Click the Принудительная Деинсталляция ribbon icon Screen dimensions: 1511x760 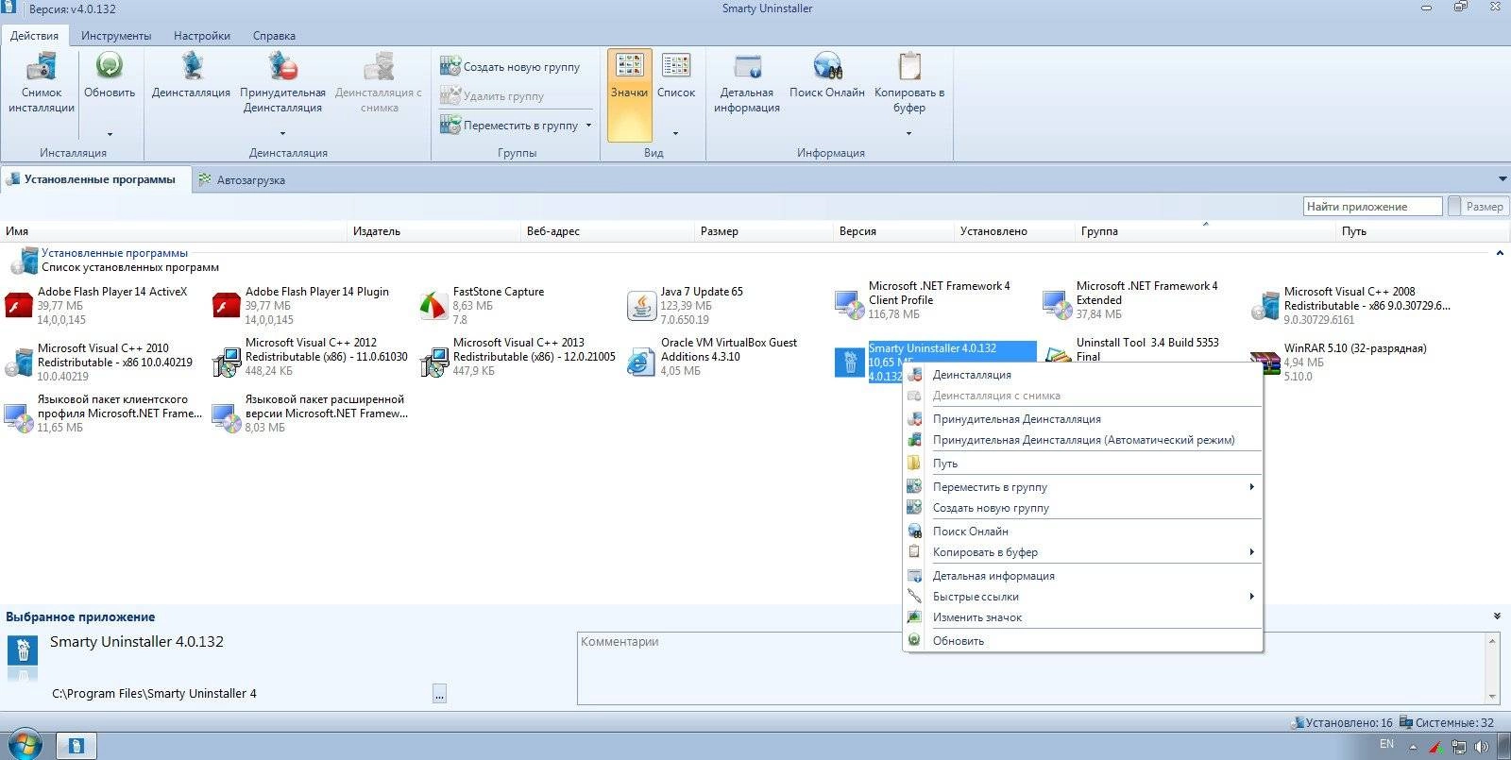[282, 67]
